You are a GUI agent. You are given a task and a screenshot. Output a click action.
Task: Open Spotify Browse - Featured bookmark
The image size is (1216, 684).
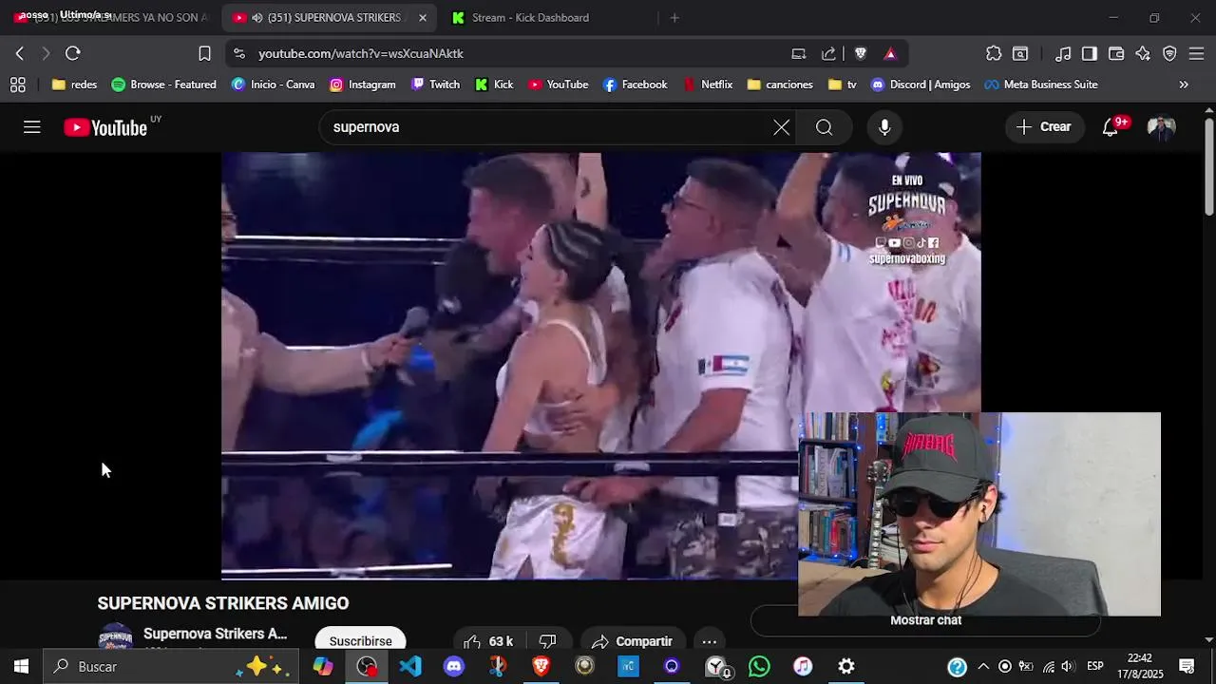(163, 85)
